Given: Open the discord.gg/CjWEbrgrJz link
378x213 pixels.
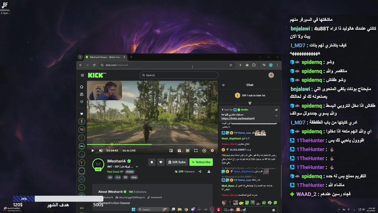Looking at the screenshot, I should pos(132,197).
